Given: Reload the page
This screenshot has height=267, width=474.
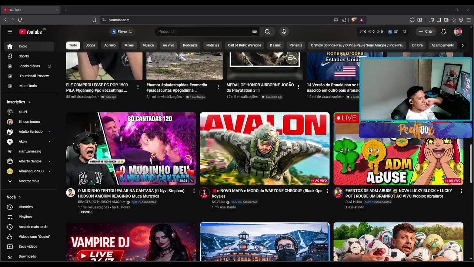Looking at the screenshot, I should point(20,20).
